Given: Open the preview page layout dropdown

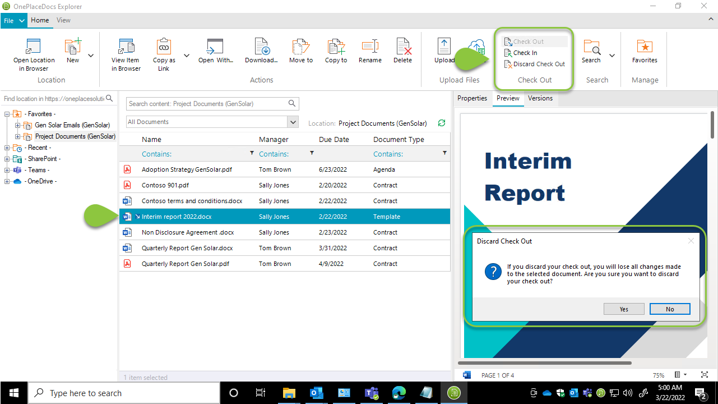Looking at the screenshot, I should 680,375.
